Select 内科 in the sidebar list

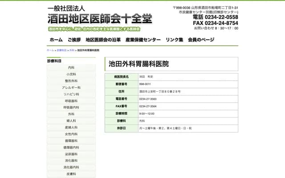click(x=71, y=68)
